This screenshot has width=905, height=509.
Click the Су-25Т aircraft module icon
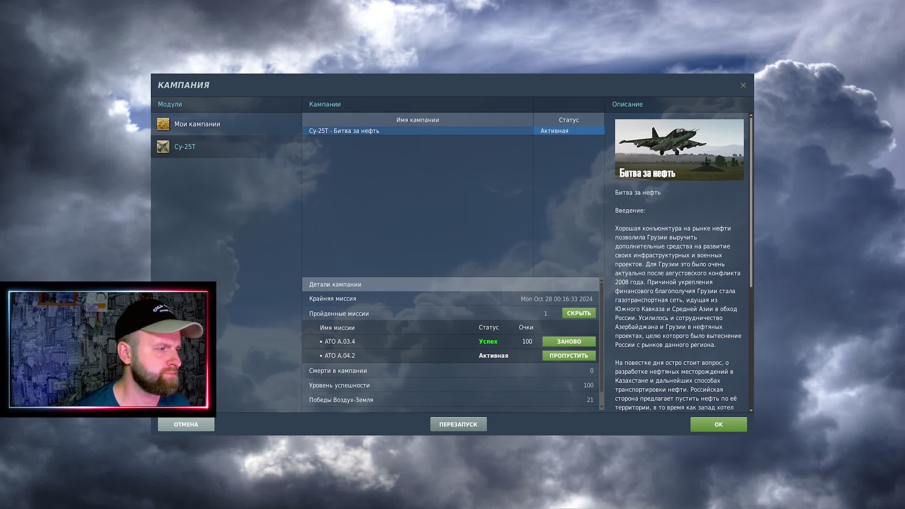[163, 146]
